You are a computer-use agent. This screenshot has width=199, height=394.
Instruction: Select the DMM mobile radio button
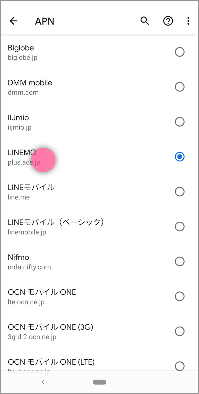pyautogui.click(x=180, y=87)
